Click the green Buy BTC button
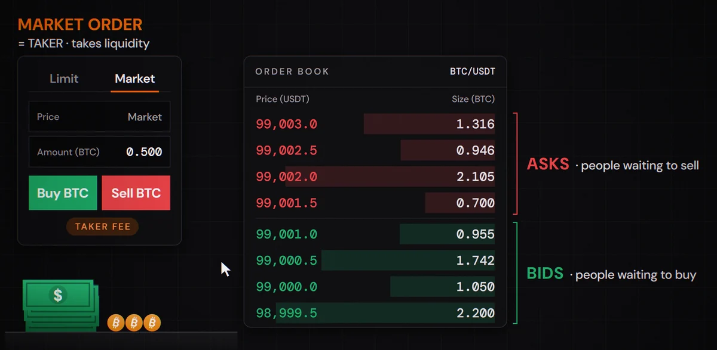This screenshot has width=717, height=350. [63, 193]
